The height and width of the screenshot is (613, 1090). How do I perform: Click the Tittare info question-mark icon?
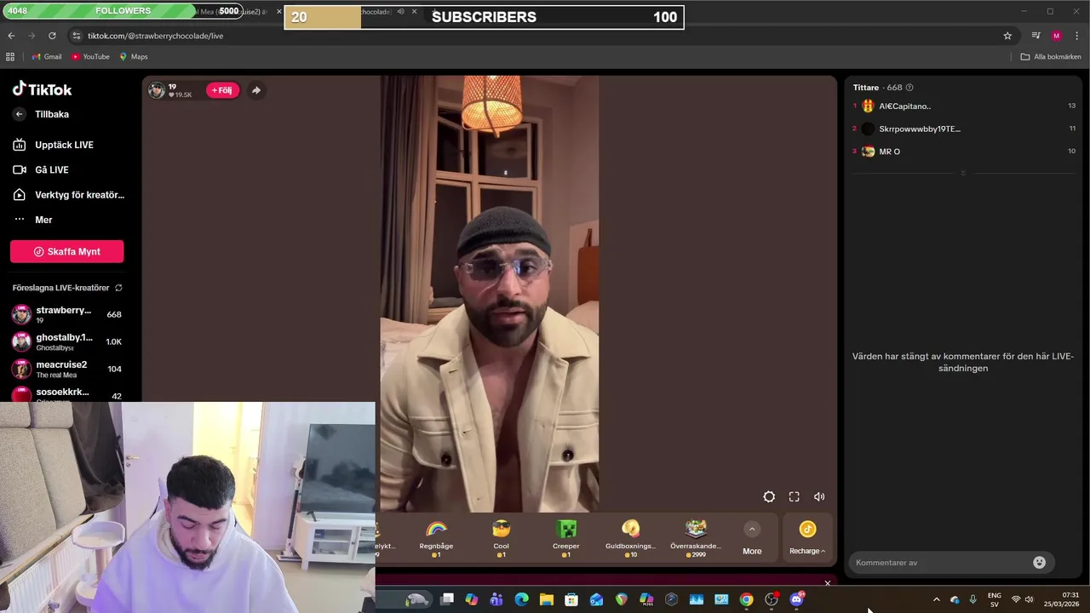click(909, 88)
